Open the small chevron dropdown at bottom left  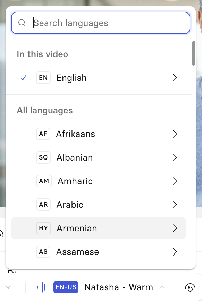point(8,287)
